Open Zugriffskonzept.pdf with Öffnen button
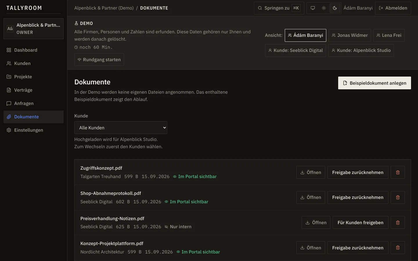 [x=311, y=172]
